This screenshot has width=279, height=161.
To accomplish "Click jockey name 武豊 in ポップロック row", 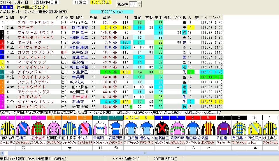I will click(x=76, y=43).
